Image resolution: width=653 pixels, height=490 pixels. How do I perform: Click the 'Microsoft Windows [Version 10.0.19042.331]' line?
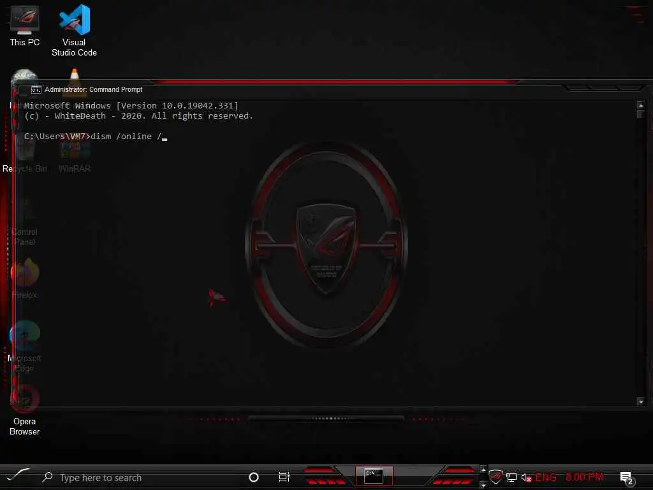131,106
